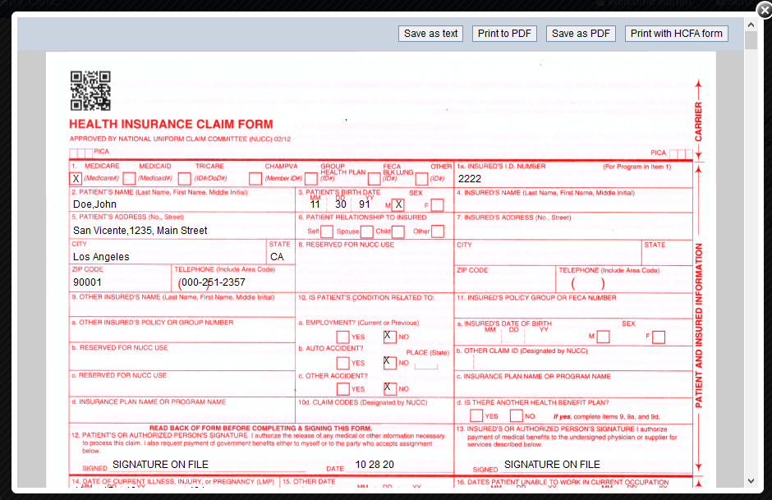Click the insured's I.D. number "2222"
The height and width of the screenshot is (500, 772).
point(470,179)
